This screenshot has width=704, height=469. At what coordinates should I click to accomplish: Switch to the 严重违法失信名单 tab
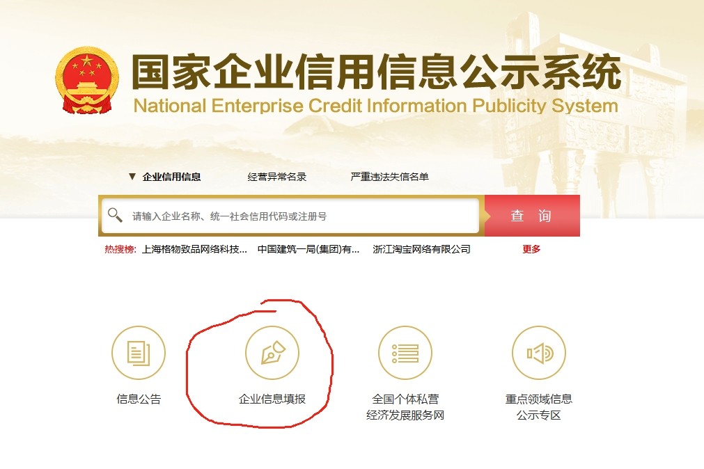click(390, 177)
